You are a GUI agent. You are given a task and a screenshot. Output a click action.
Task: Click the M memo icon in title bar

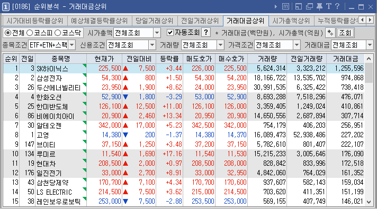click(285, 7)
